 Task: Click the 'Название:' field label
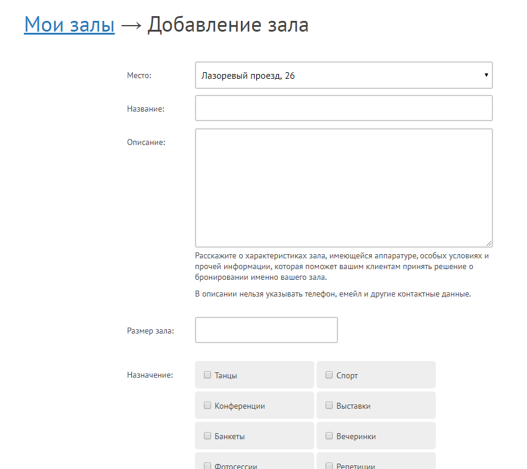click(145, 109)
